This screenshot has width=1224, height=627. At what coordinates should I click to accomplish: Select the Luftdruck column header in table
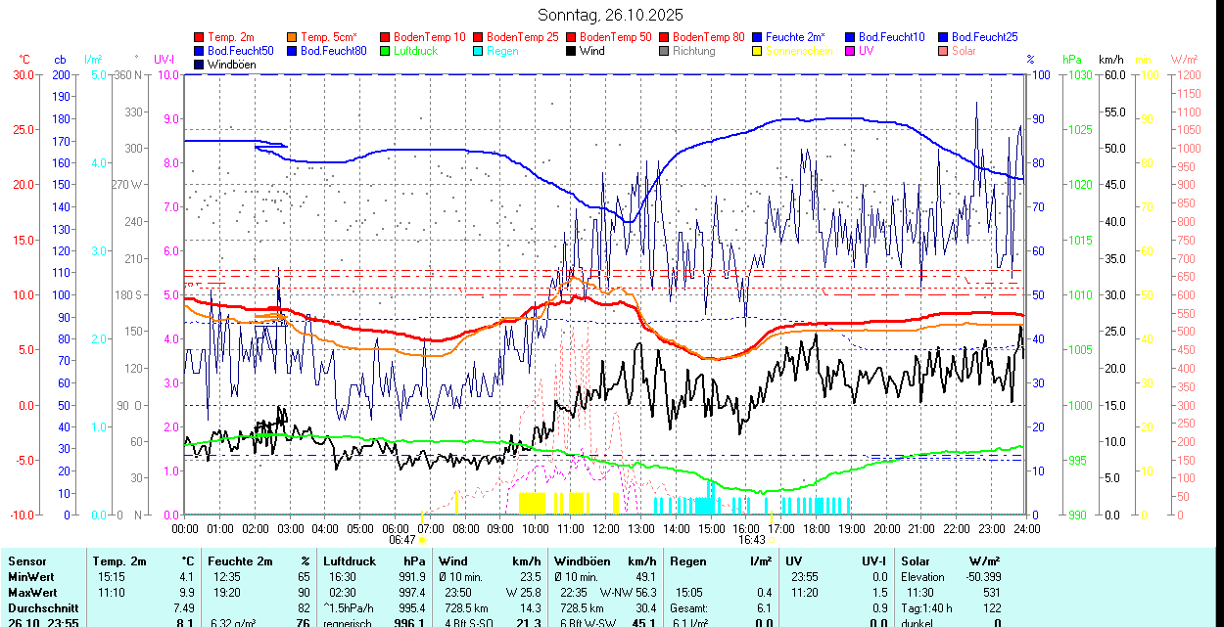[x=350, y=561]
